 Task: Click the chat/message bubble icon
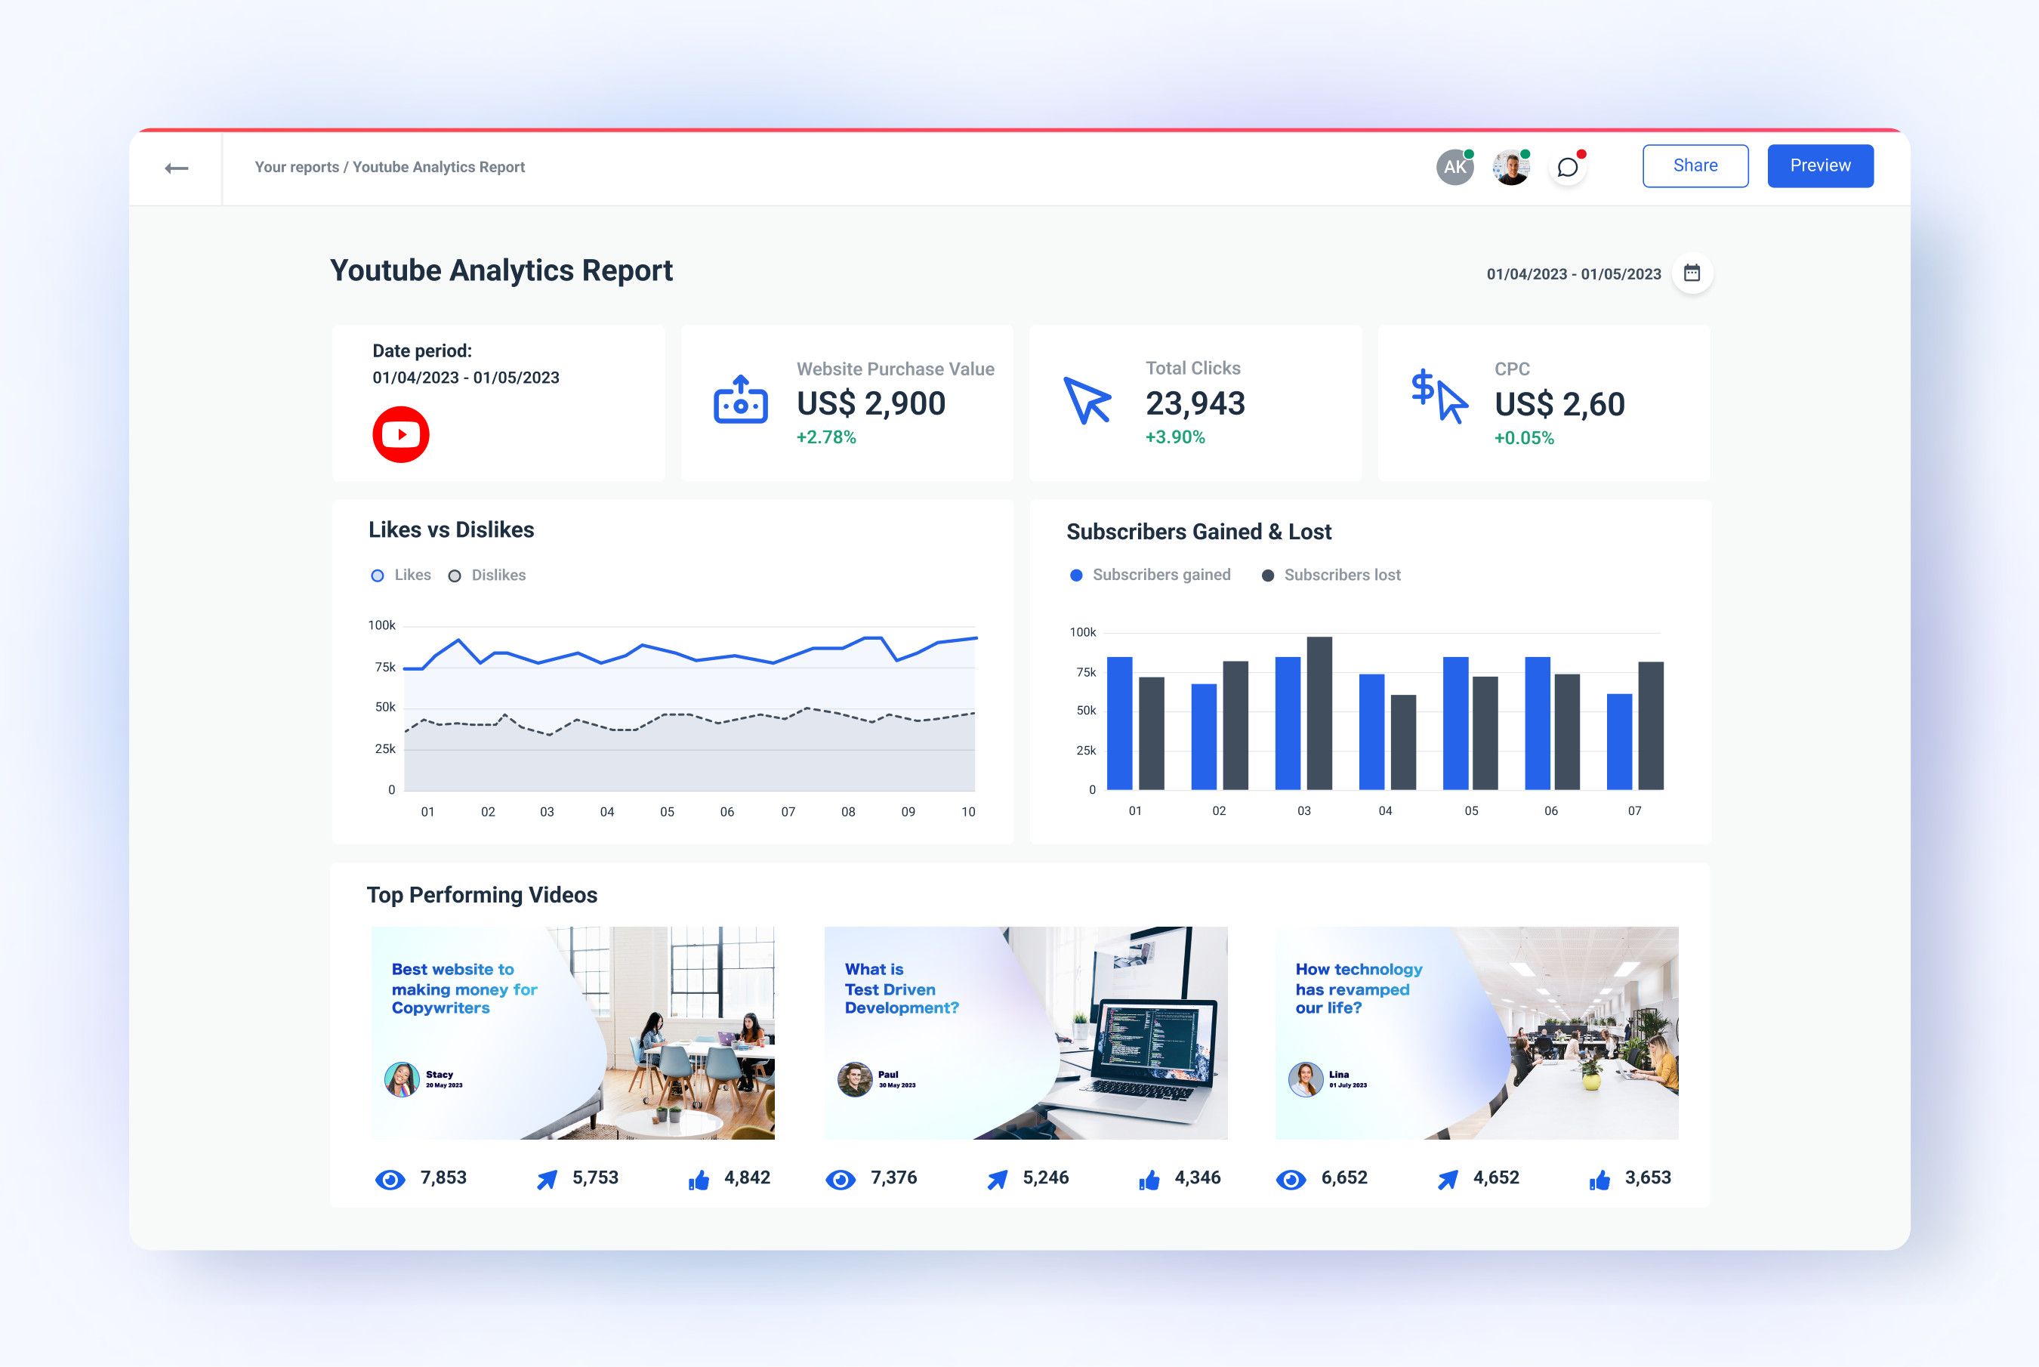click(1569, 166)
